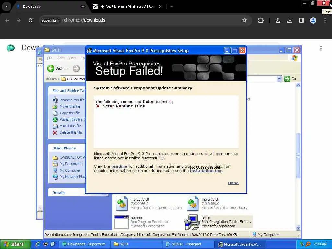Screen dimensions: 332x249
Task: Click the E-mail this file icon
Action: 55,126
